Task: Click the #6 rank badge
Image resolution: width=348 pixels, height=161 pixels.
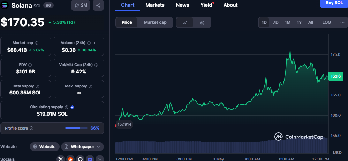Action: [x=48, y=5]
